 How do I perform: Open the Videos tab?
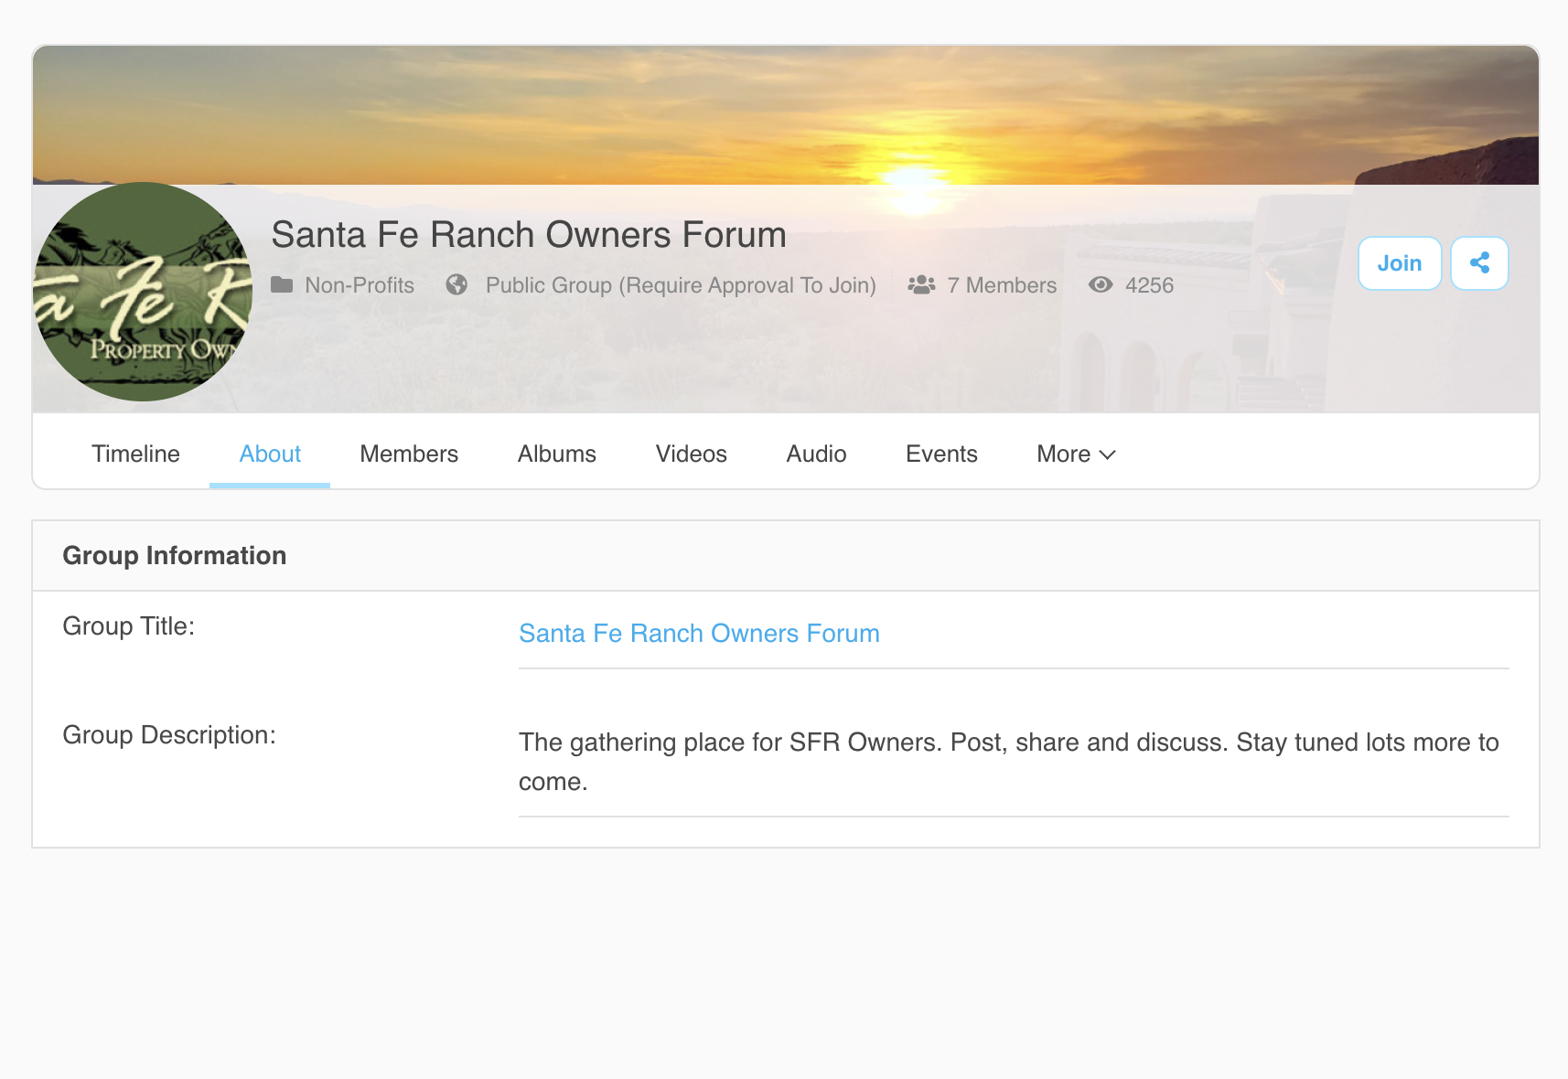(x=691, y=454)
